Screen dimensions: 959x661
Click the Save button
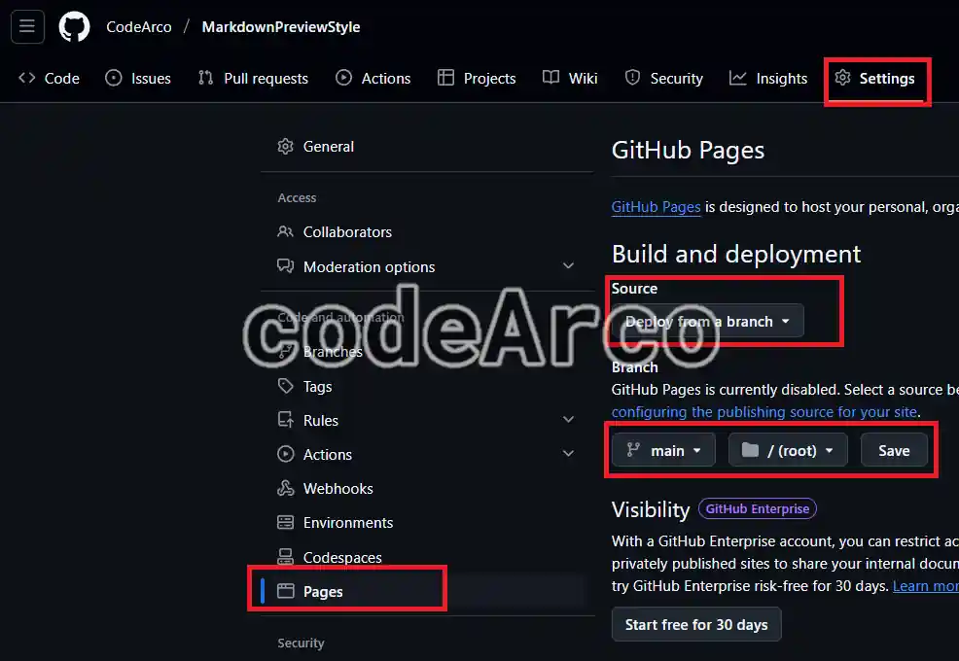(x=894, y=450)
